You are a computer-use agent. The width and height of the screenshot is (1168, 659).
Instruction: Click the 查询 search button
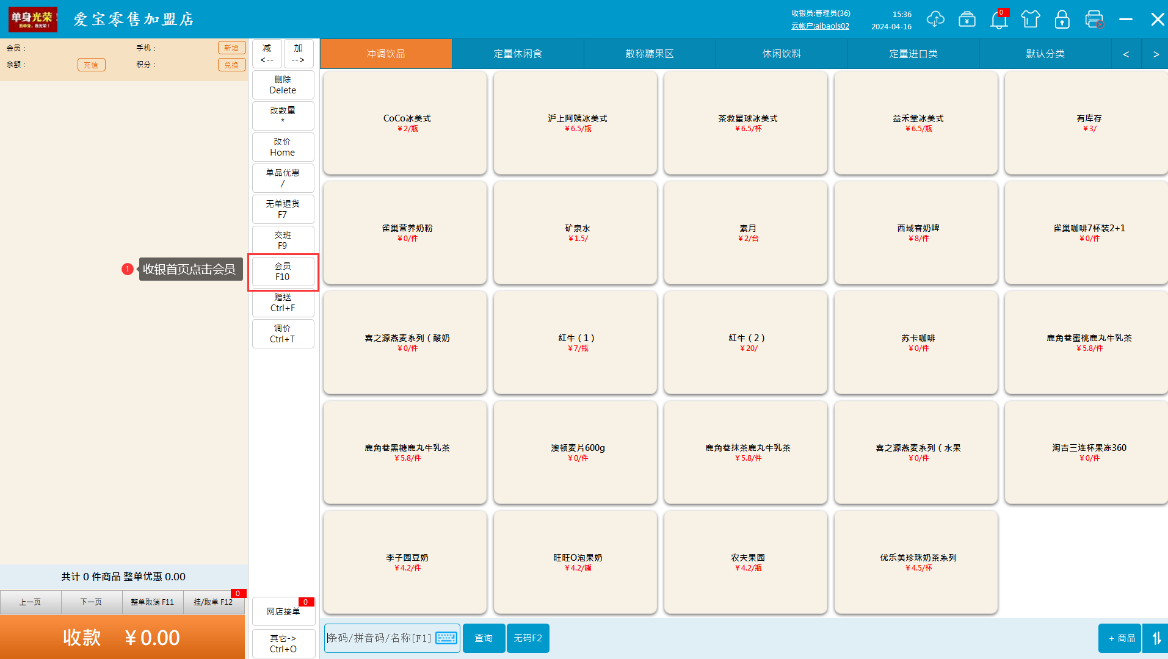pyautogui.click(x=484, y=638)
